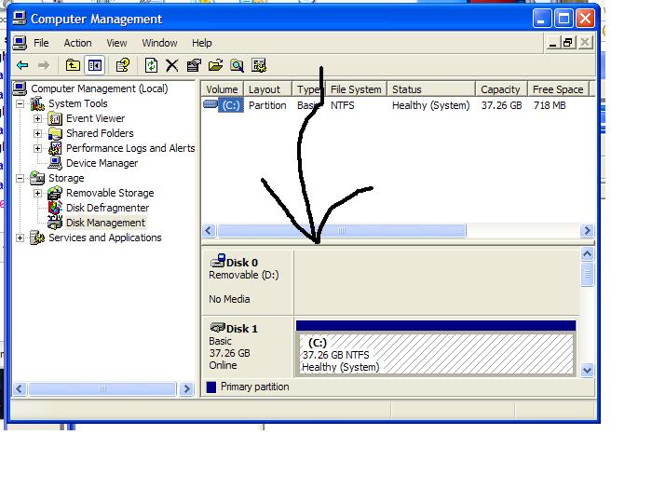
Task: Click the blue Primary partition legend swatch
Action: pyautogui.click(x=211, y=387)
